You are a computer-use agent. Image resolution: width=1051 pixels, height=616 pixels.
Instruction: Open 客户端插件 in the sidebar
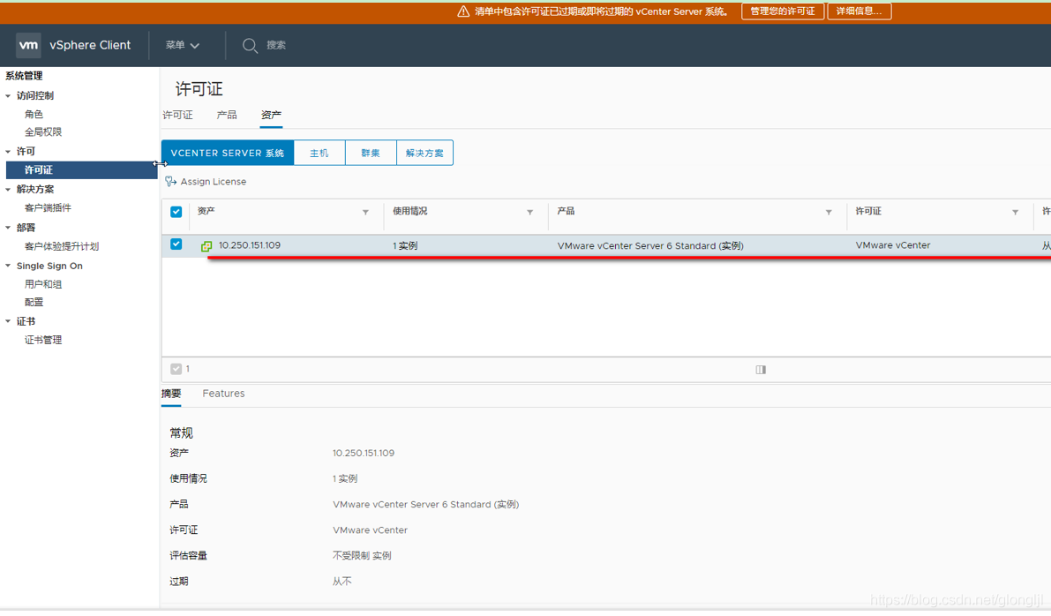[x=48, y=207]
